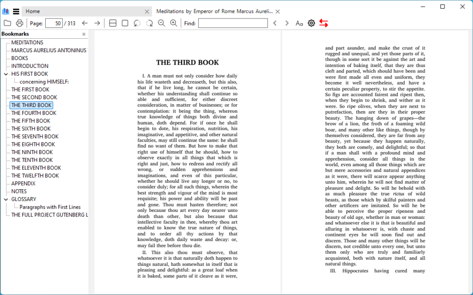Screen dimensions: 473x295
Task: Click the SumatraPDF app logo icon
Action: click(x=6, y=12)
